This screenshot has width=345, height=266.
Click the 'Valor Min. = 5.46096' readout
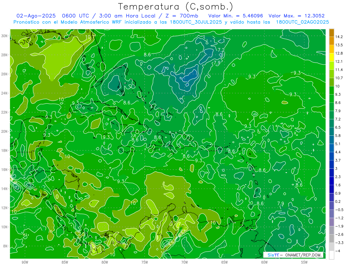click(x=235, y=16)
